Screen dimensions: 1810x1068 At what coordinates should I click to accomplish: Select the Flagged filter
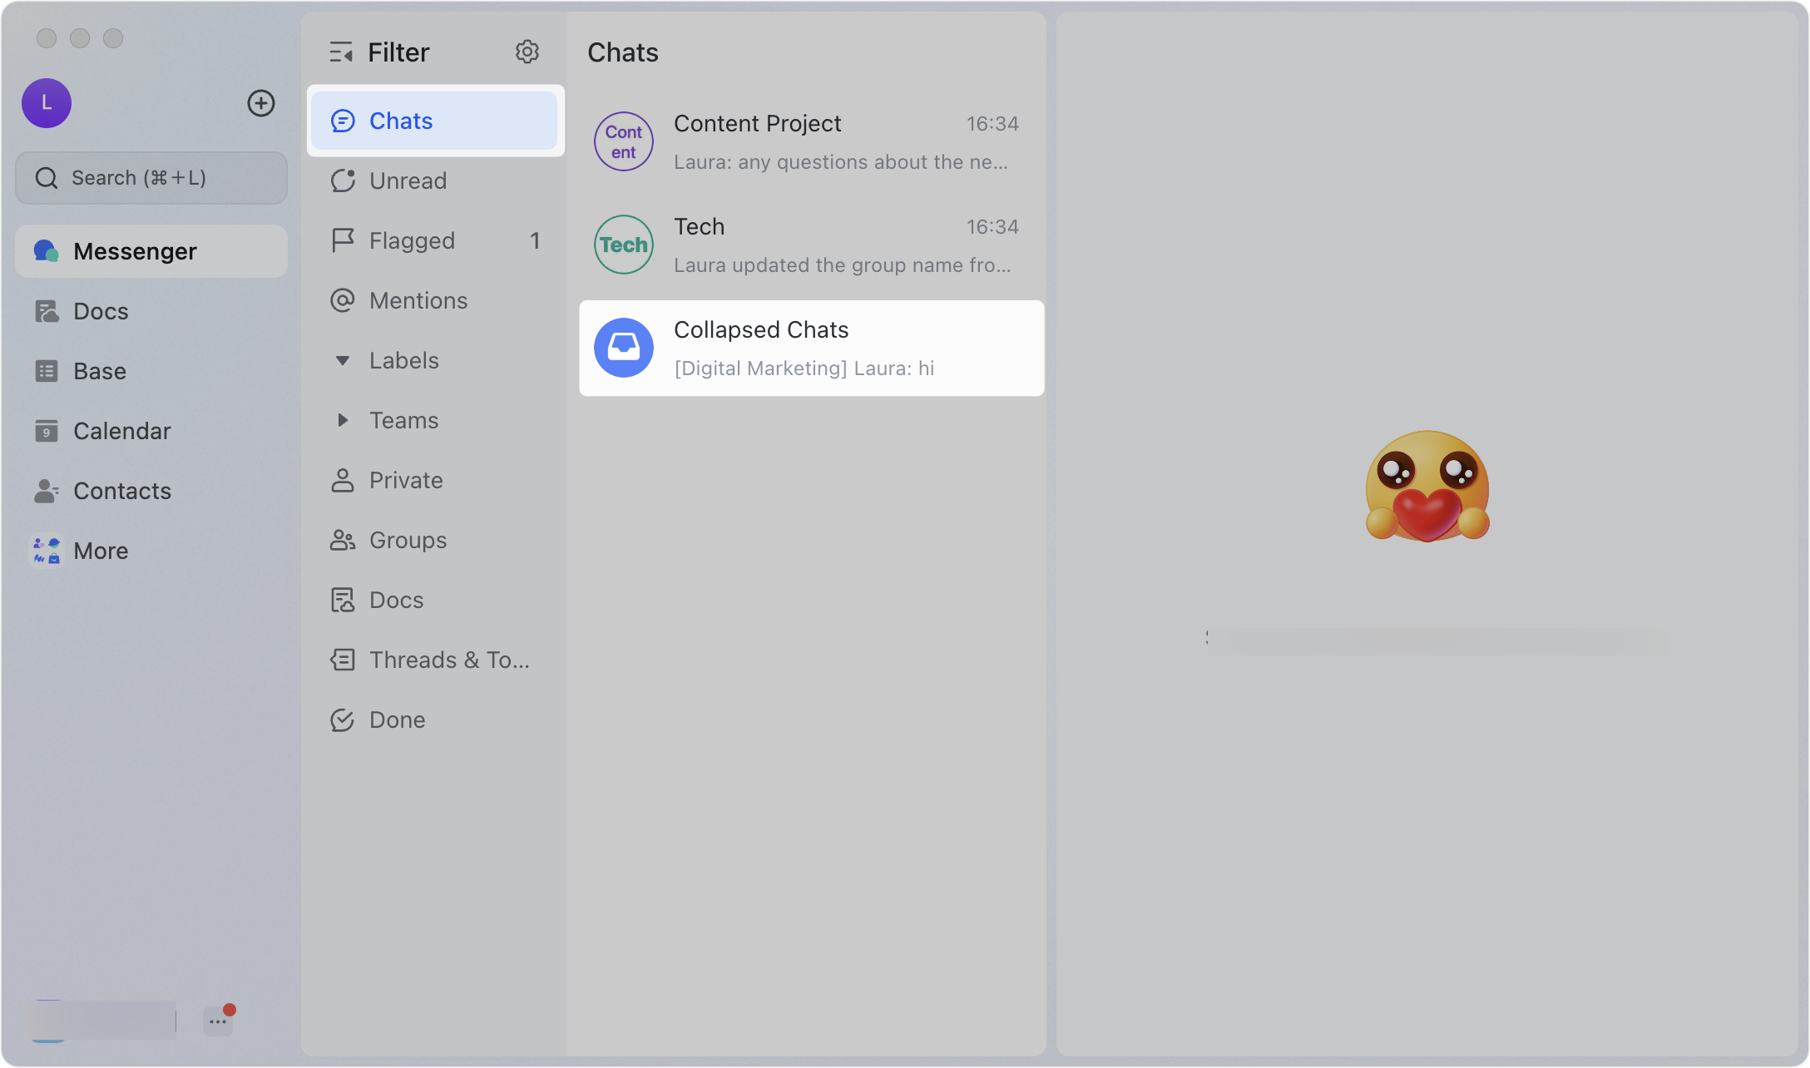coord(434,240)
